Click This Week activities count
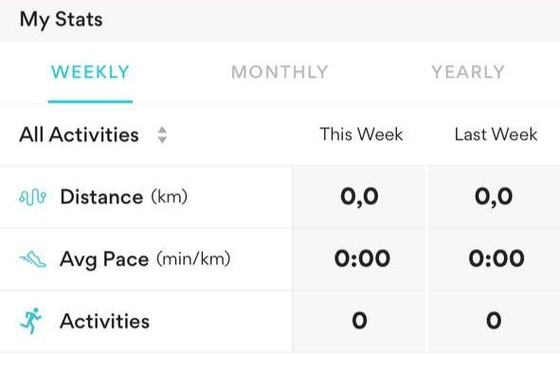 [359, 321]
